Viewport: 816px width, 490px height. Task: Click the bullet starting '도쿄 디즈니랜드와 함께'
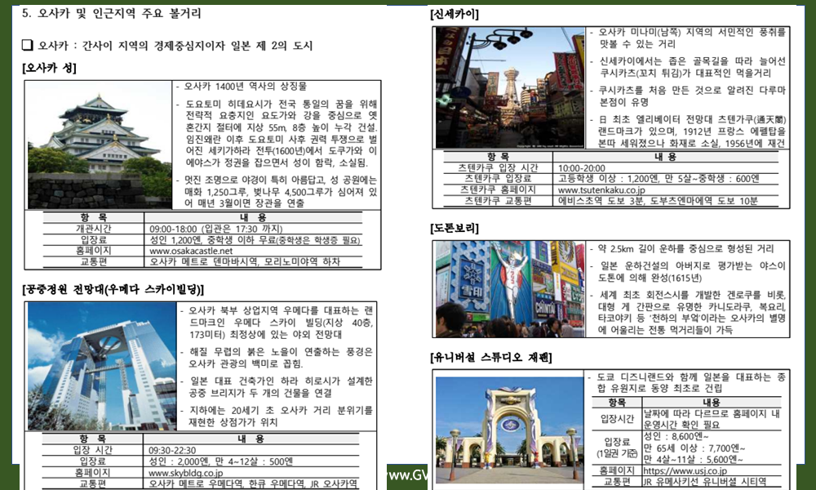coord(691,383)
